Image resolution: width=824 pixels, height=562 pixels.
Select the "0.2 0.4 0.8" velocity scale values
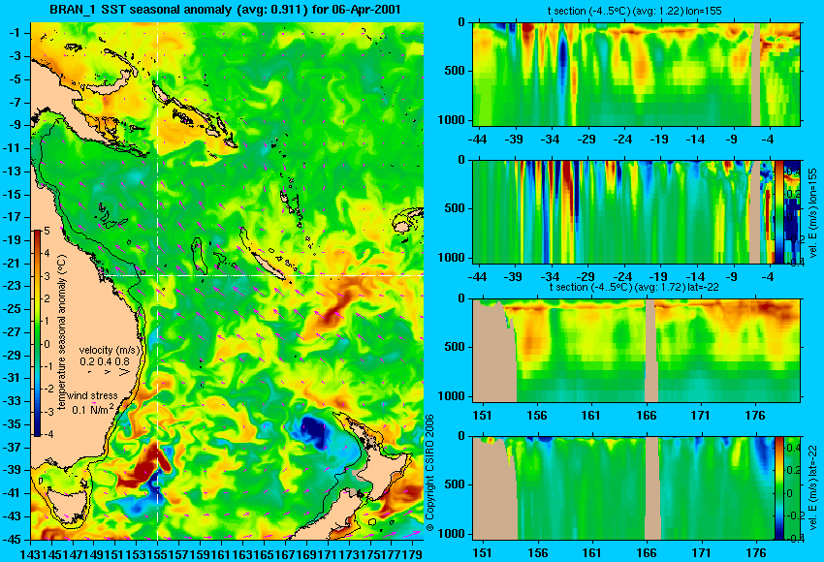tap(105, 361)
